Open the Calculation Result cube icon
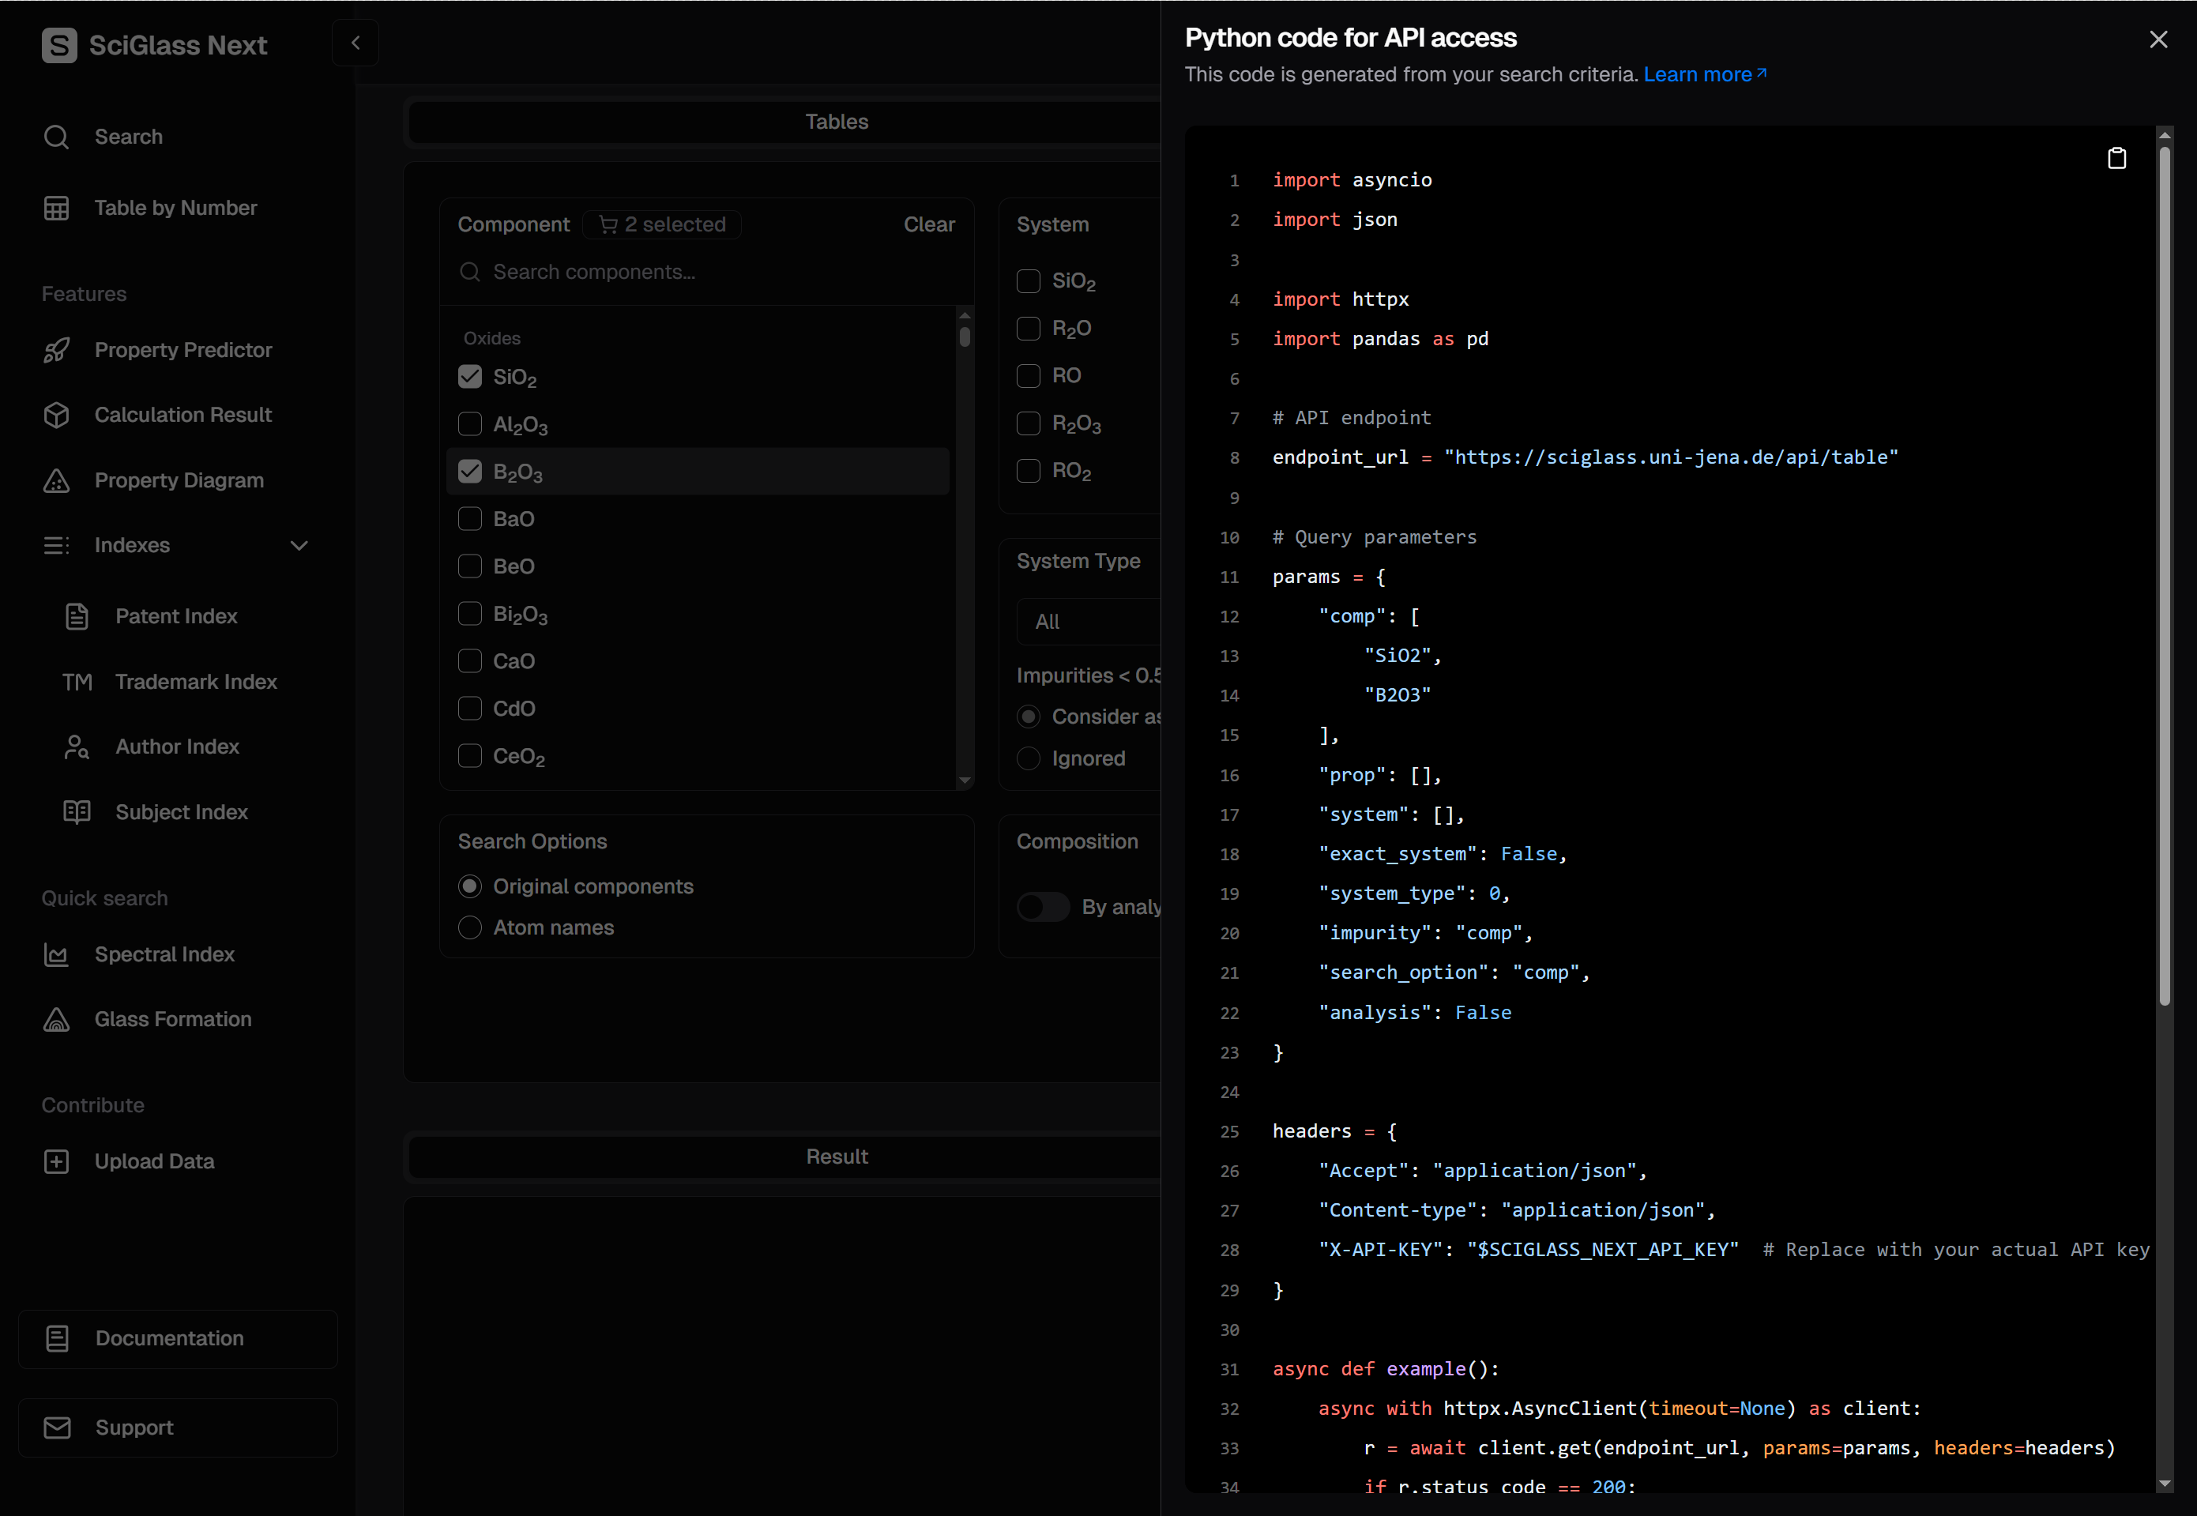Image resolution: width=2197 pixels, height=1516 pixels. point(57,415)
